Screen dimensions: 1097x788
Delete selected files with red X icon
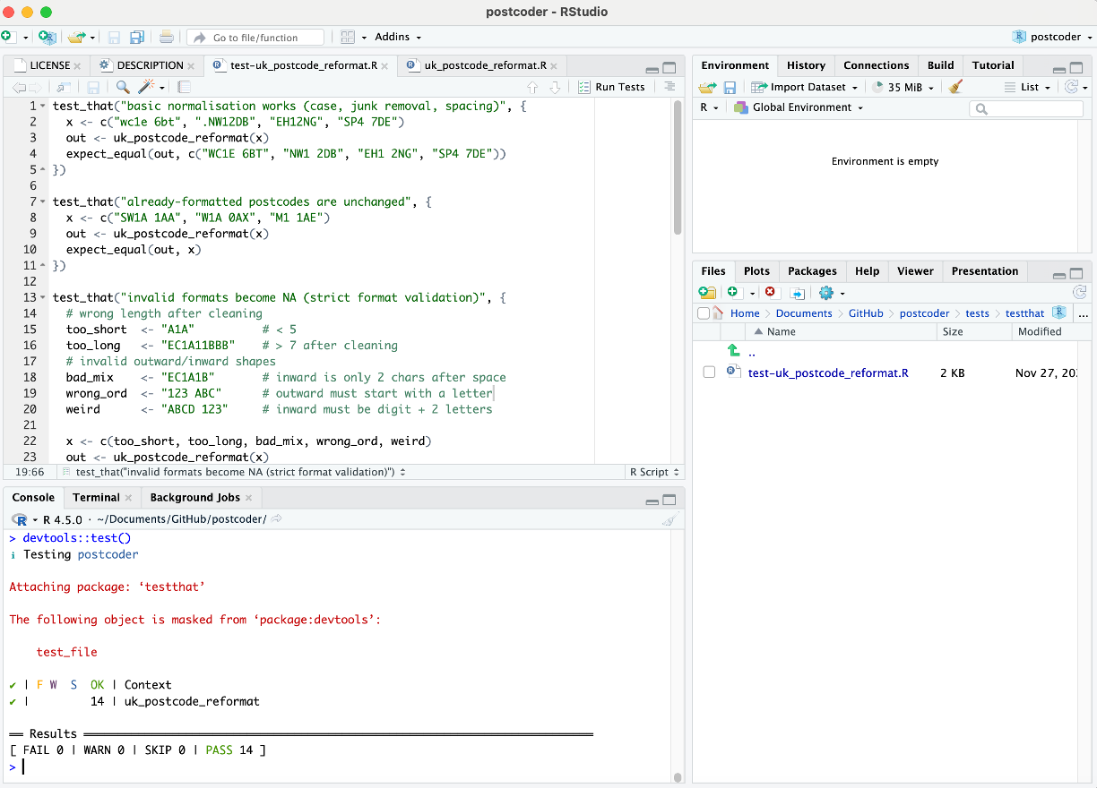[770, 292]
